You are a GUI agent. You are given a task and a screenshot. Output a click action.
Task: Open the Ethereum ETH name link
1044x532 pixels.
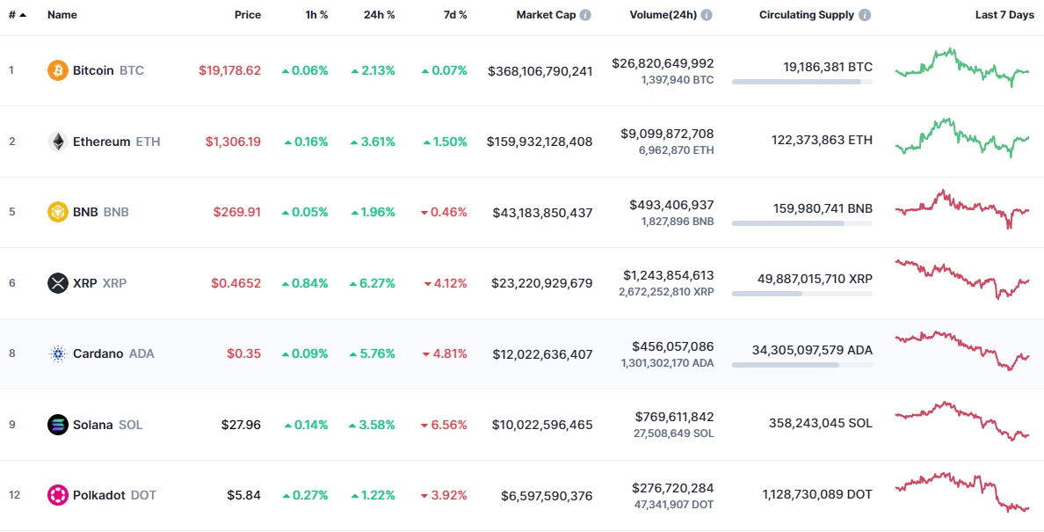coord(117,142)
